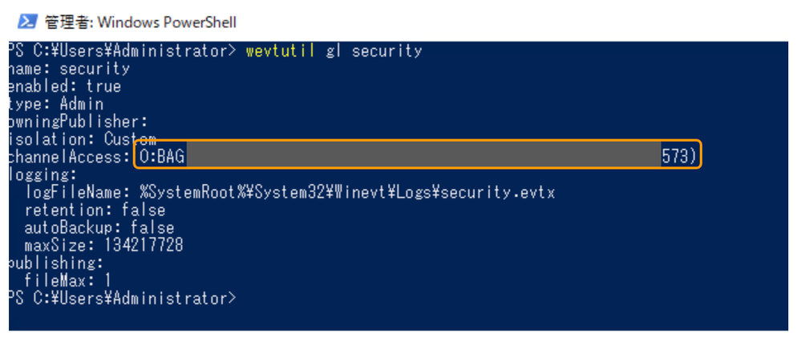
Task: Click the gray redacted area of channelAccess
Action: [423, 156]
